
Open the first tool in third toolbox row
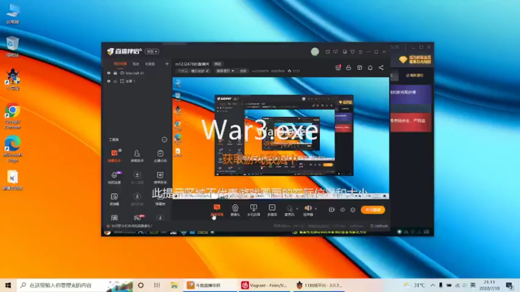pyautogui.click(x=114, y=199)
